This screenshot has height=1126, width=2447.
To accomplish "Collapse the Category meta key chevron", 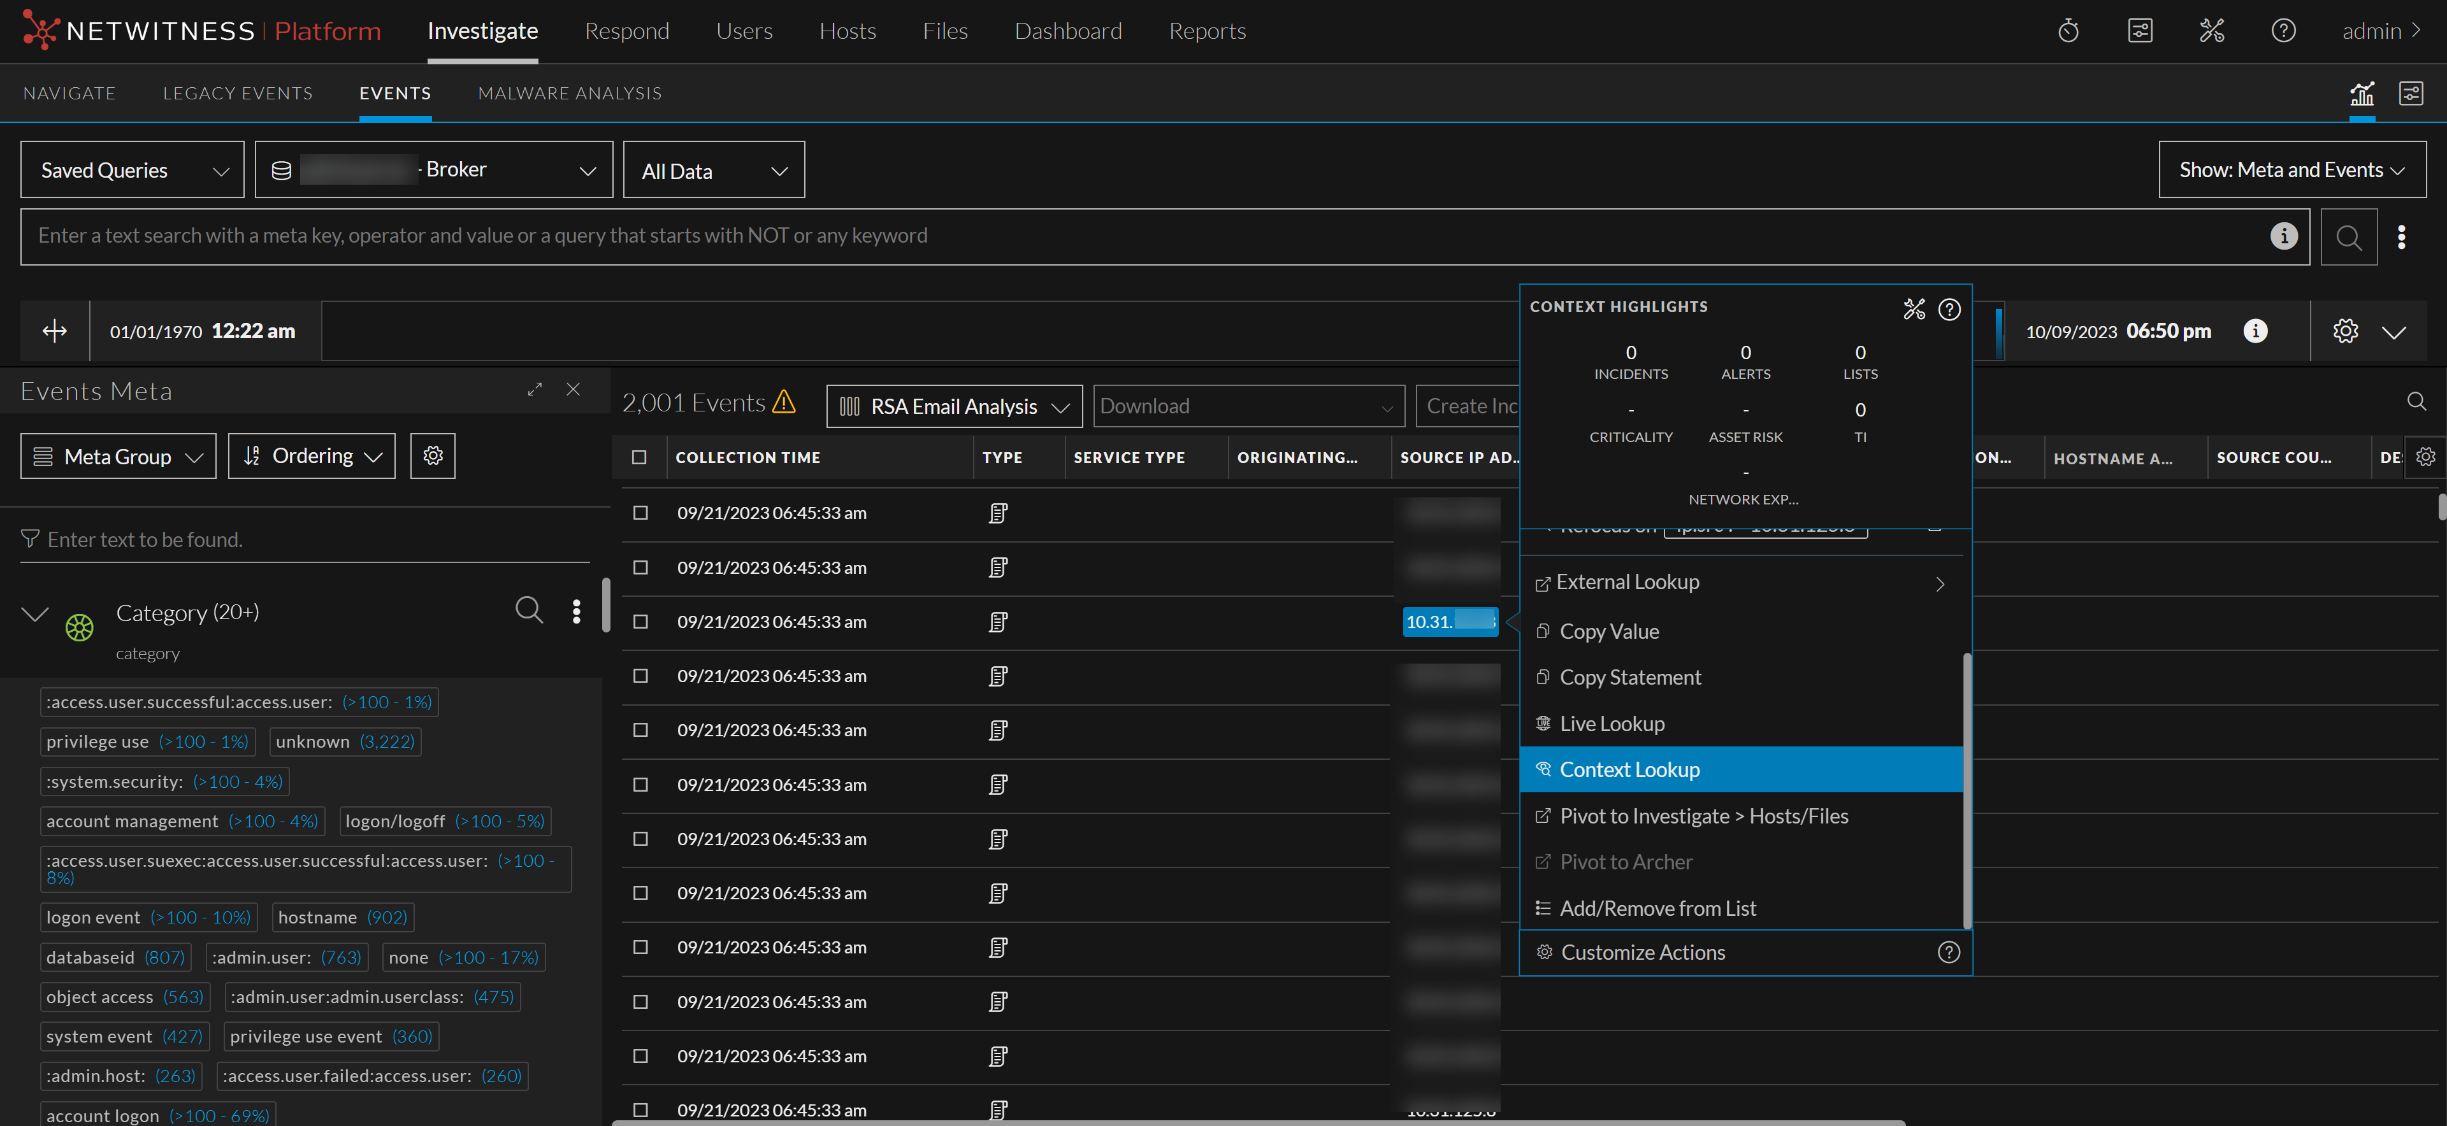I will point(35,614).
